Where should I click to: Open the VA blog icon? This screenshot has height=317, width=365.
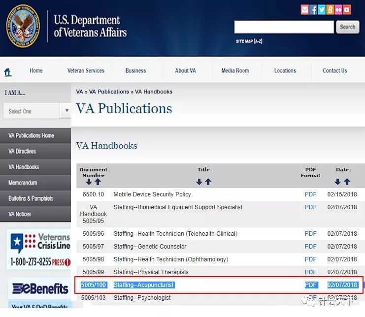click(330, 10)
